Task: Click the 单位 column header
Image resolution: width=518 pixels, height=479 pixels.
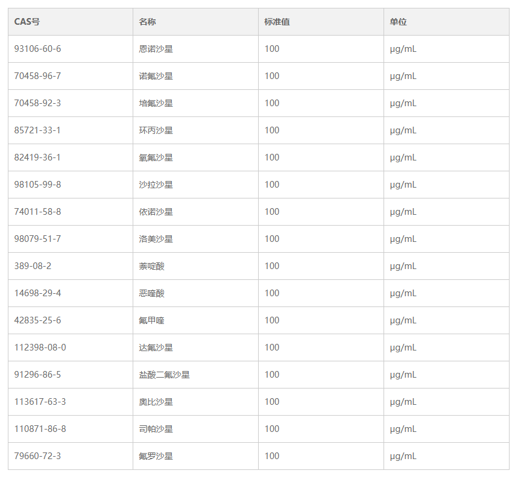Action: [398, 22]
